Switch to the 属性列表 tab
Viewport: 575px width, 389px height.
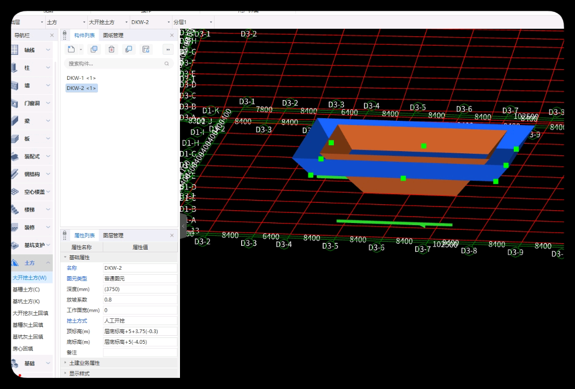pos(84,235)
